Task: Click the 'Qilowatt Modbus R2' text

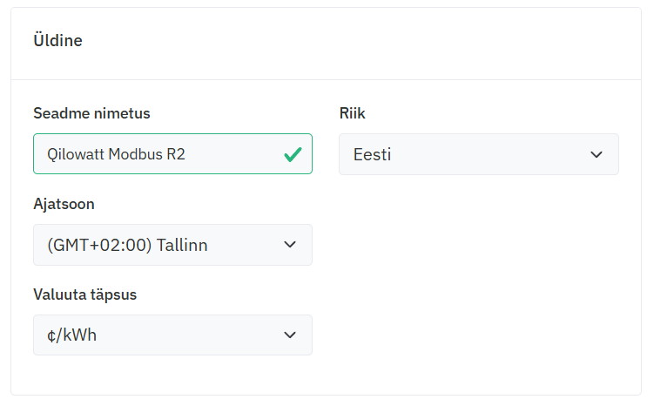Action: [116, 154]
